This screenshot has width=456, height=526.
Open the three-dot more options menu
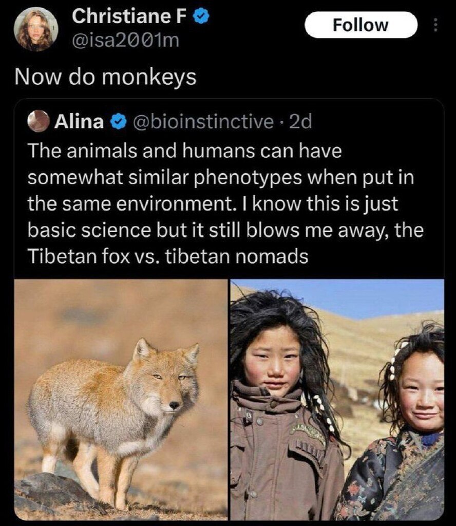(x=435, y=25)
